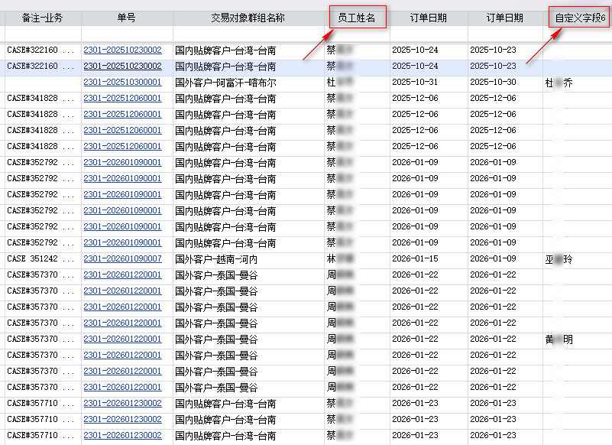
Task: Select employee name starting with 林
Action: [x=340, y=258]
